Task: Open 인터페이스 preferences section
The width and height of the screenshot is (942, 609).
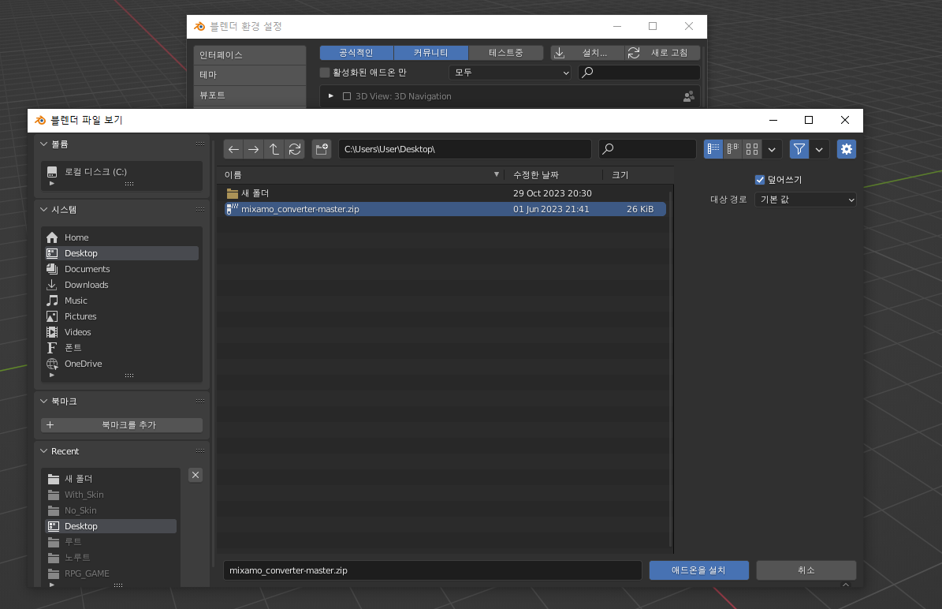Action: (x=250, y=54)
